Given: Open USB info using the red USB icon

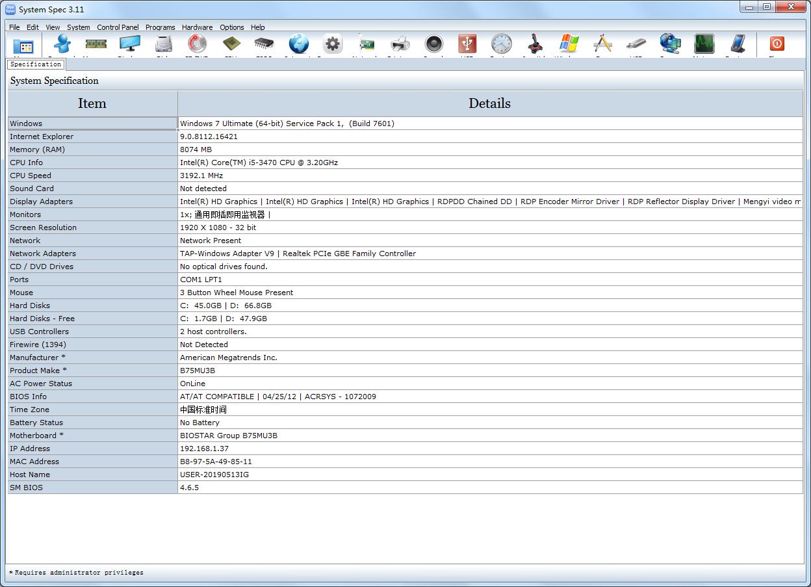Looking at the screenshot, I should click(x=468, y=44).
